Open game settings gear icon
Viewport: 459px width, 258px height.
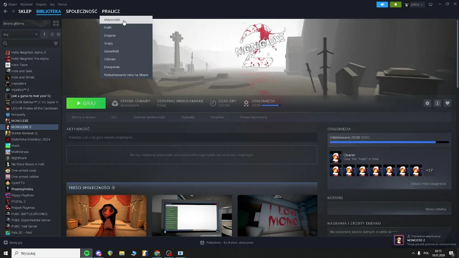click(x=427, y=103)
